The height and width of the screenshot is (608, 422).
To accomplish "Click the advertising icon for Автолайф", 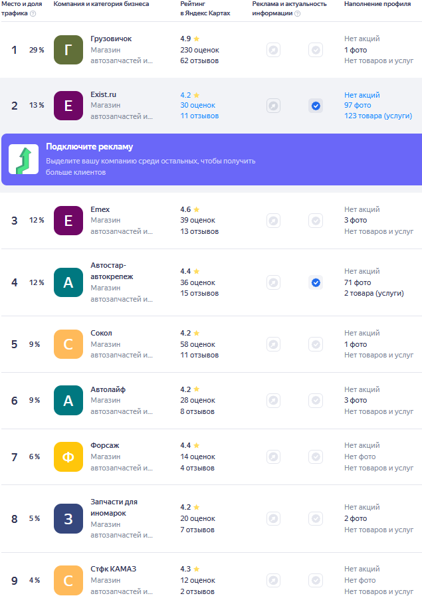I will 273,400.
